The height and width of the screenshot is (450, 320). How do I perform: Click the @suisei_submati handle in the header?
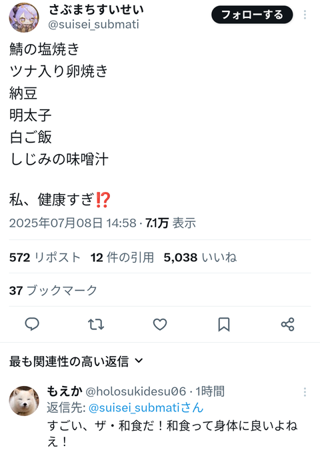pos(93,25)
